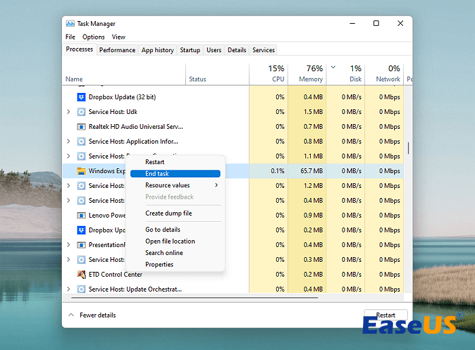This screenshot has height=350, width=475.
Task: Select Create dump file menu entry
Action: [x=175, y=213]
